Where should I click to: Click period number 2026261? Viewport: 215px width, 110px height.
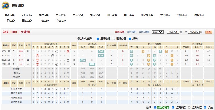pos(5,56)
